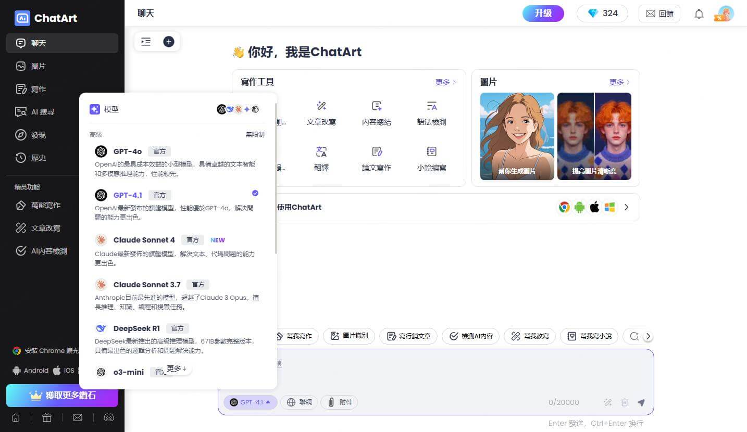
Task: Click 更多 link in 寫作工具 card
Action: click(x=446, y=82)
